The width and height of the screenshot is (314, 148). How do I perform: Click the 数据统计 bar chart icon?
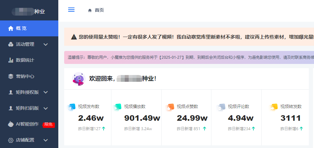click(x=11, y=60)
